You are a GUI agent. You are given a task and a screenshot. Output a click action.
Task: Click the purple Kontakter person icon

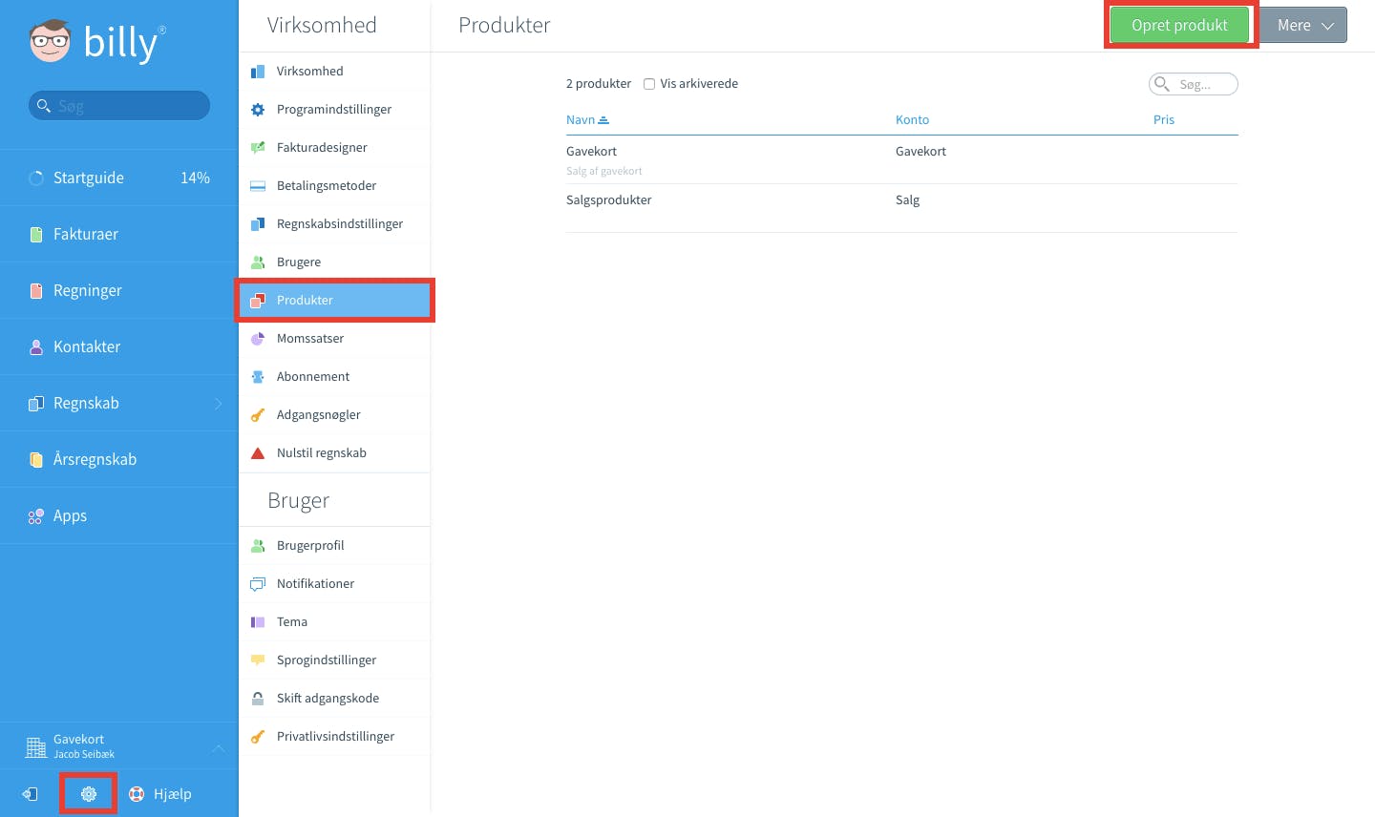(x=36, y=346)
